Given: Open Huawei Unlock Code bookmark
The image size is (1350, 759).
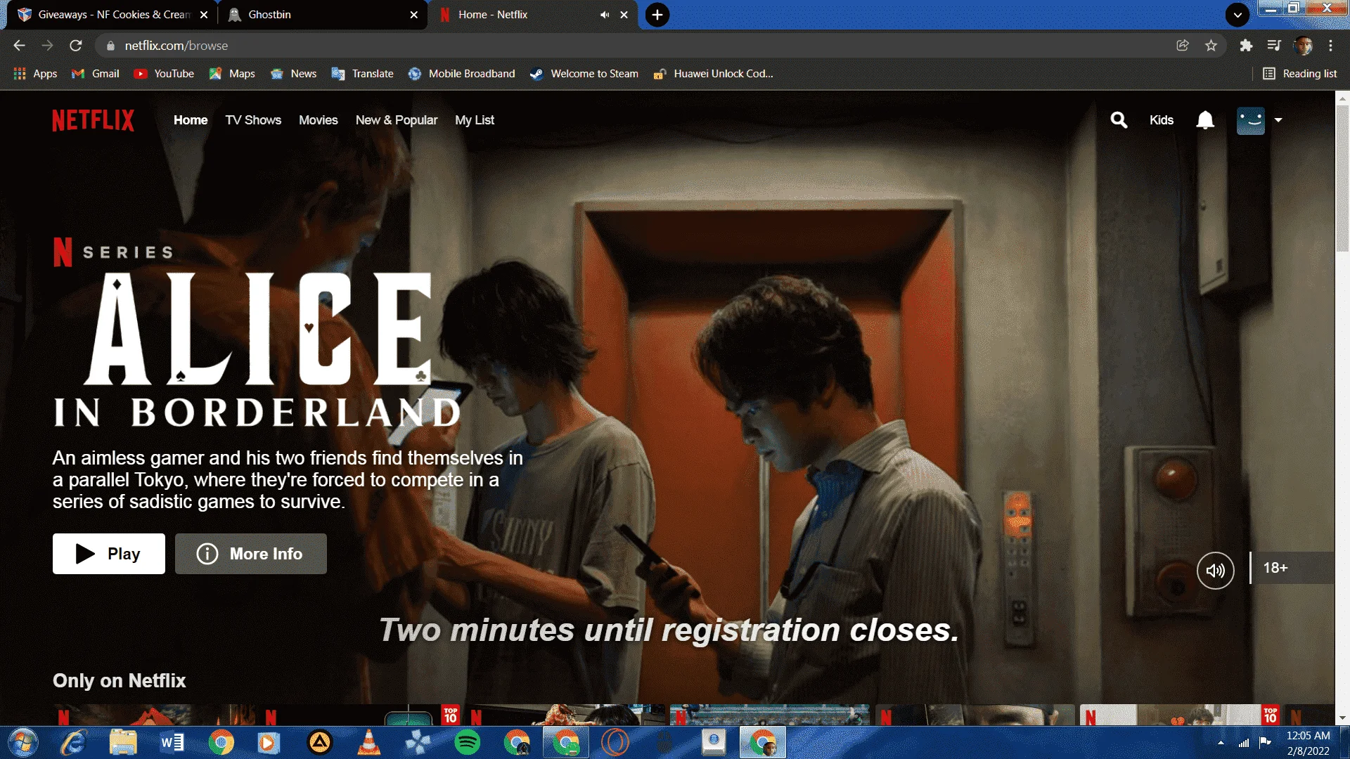Looking at the screenshot, I should [713, 74].
